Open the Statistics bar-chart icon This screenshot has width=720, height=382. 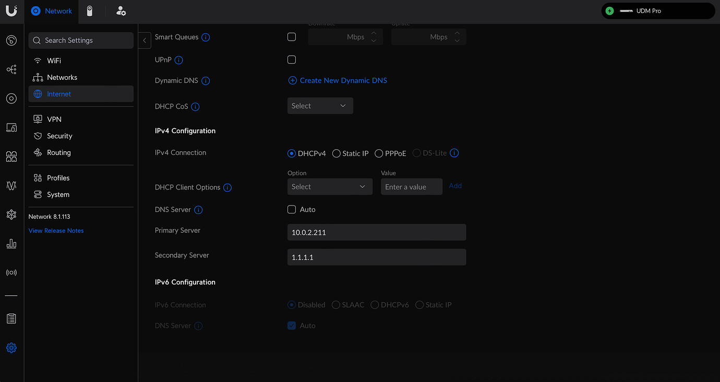pyautogui.click(x=11, y=243)
